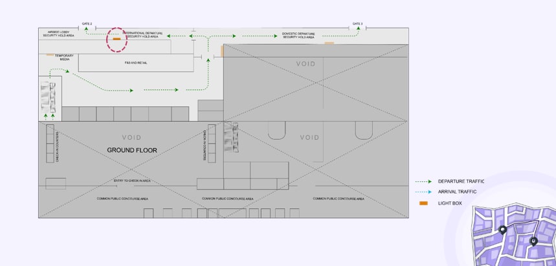The width and height of the screenshot is (556, 266).
Task: Click the Domestic Departure Security Hold Area label
Action: pyautogui.click(x=298, y=35)
